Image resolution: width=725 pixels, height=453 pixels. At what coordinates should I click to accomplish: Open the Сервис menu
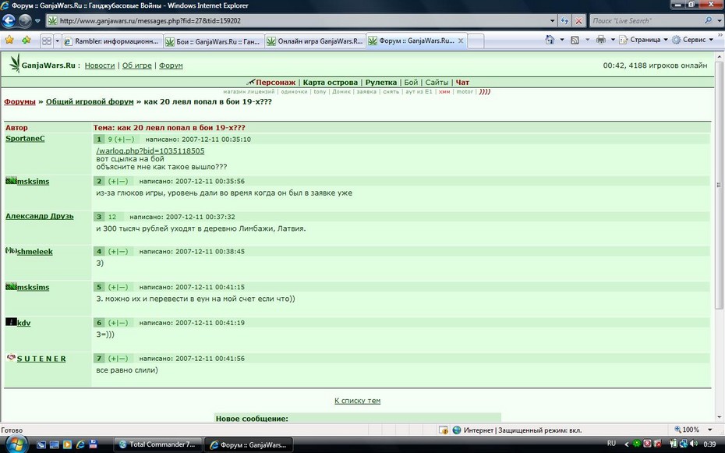[x=692, y=40]
